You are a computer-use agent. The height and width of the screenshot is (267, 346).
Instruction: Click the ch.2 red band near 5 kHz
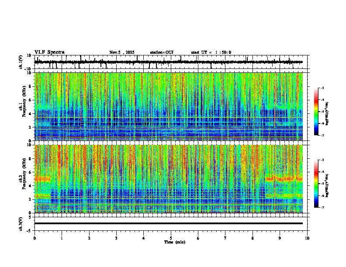[x=284, y=179]
